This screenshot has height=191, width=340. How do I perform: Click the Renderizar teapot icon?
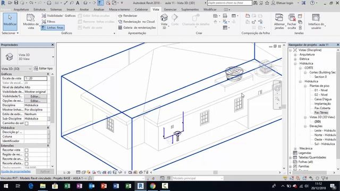120,16
